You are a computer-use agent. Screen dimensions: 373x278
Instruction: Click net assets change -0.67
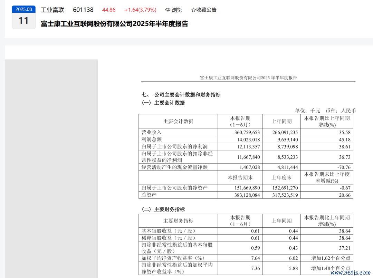[345, 188]
